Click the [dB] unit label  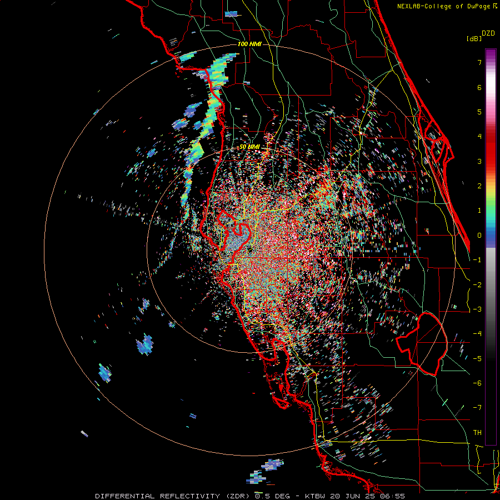tap(474, 38)
